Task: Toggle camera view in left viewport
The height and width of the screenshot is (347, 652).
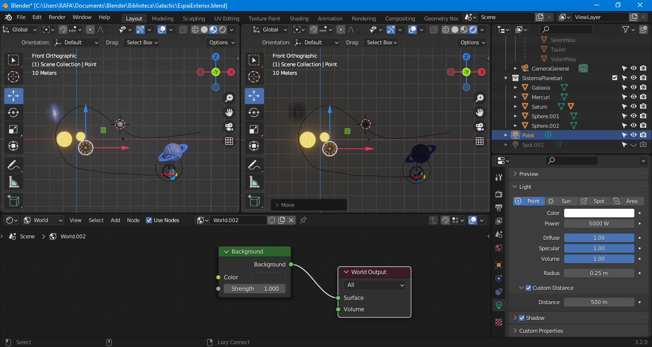Action: click(x=229, y=127)
